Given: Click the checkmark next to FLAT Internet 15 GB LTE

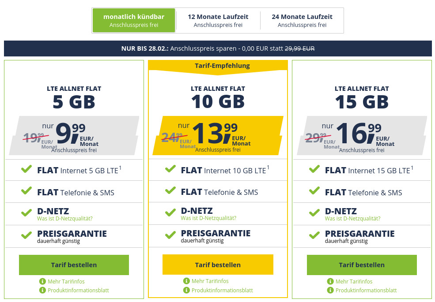Looking at the screenshot, I should (x=314, y=169).
